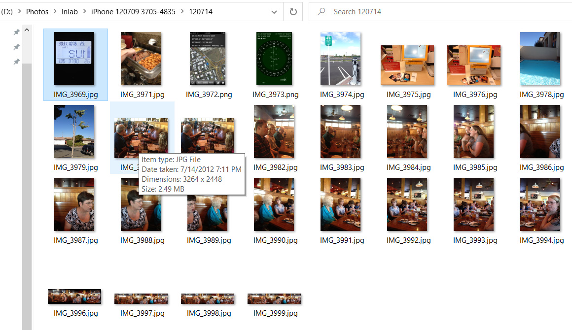572x330 pixels.
Task: Navigate to Photos in breadcrumb
Action: (37, 12)
